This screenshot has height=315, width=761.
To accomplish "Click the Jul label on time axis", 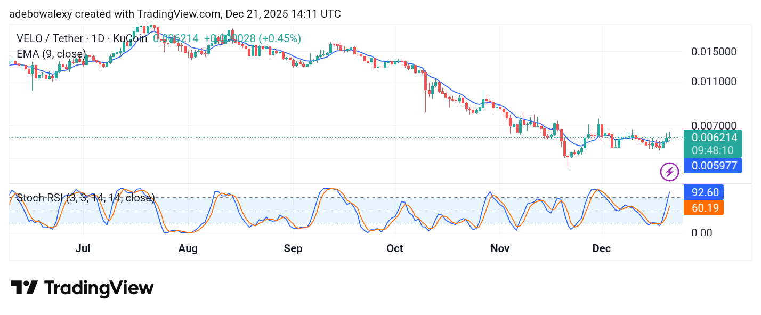I will [83, 248].
